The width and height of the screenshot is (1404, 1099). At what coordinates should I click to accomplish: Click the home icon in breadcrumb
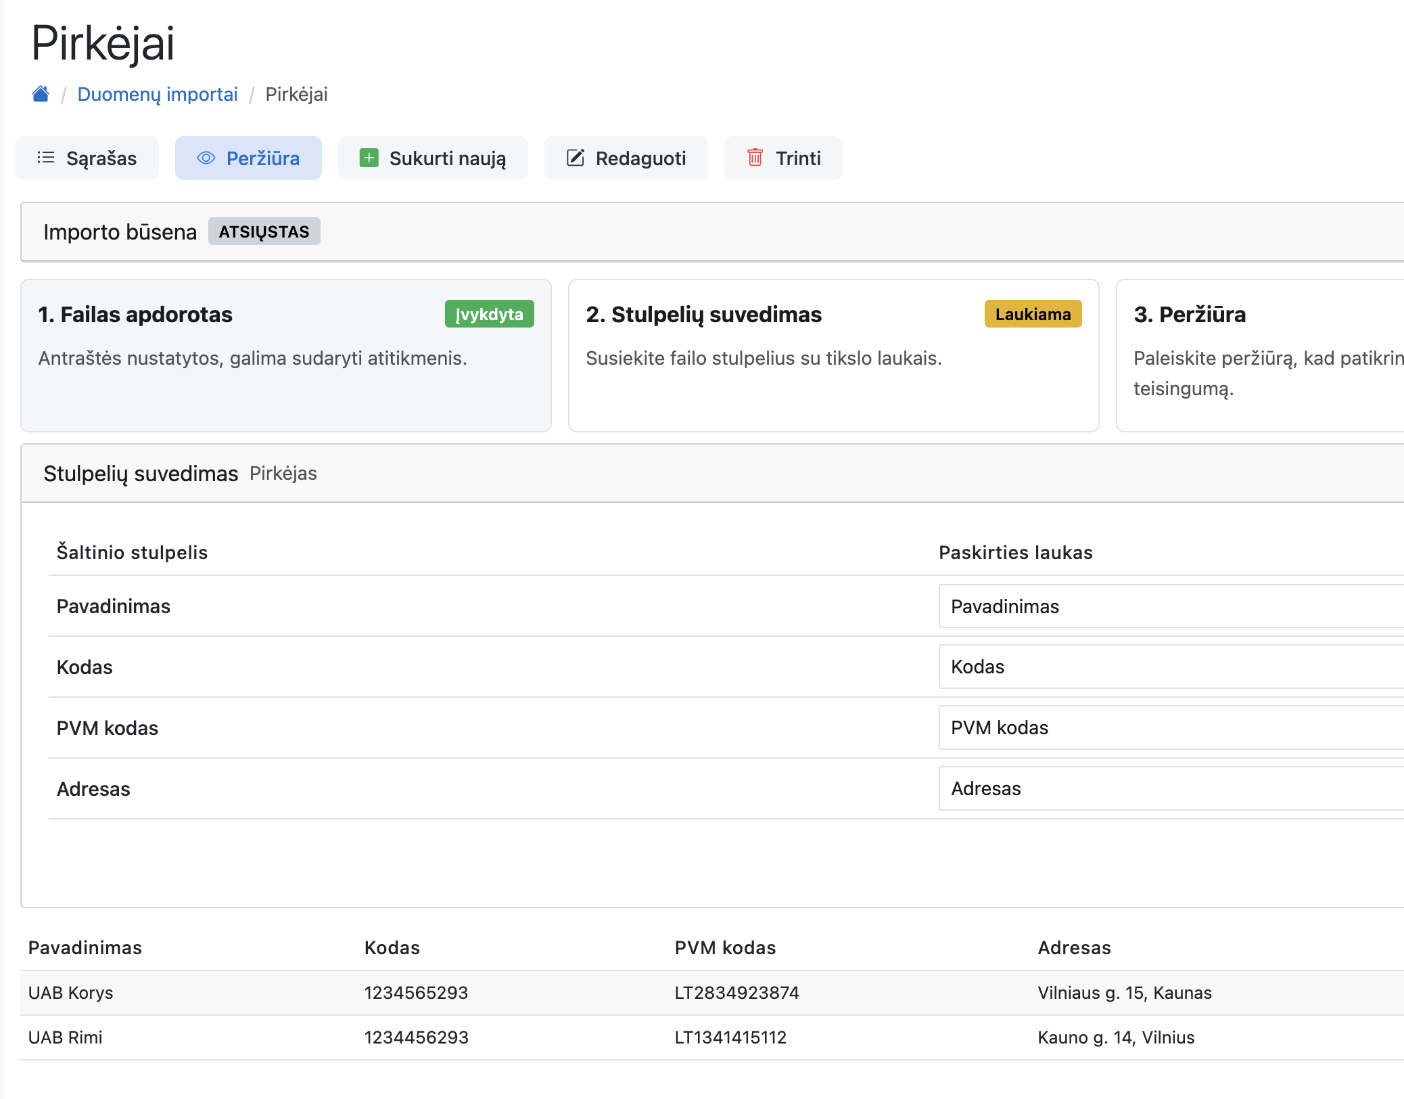click(x=41, y=94)
